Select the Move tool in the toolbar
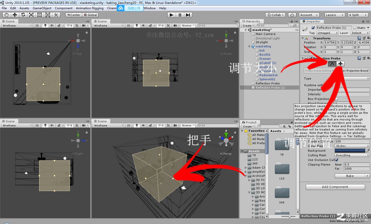The image size is (371, 224). click(15, 15)
